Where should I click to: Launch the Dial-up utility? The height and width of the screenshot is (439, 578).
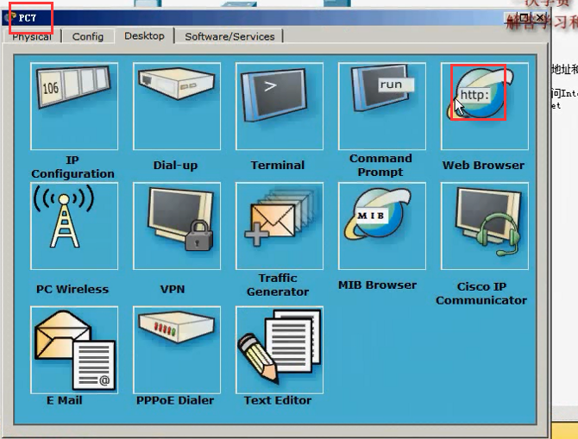click(177, 106)
